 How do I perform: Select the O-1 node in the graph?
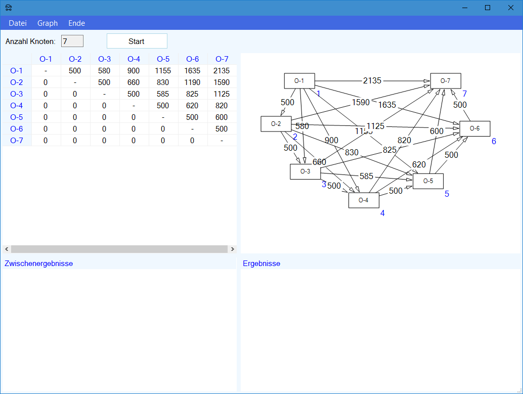point(299,81)
